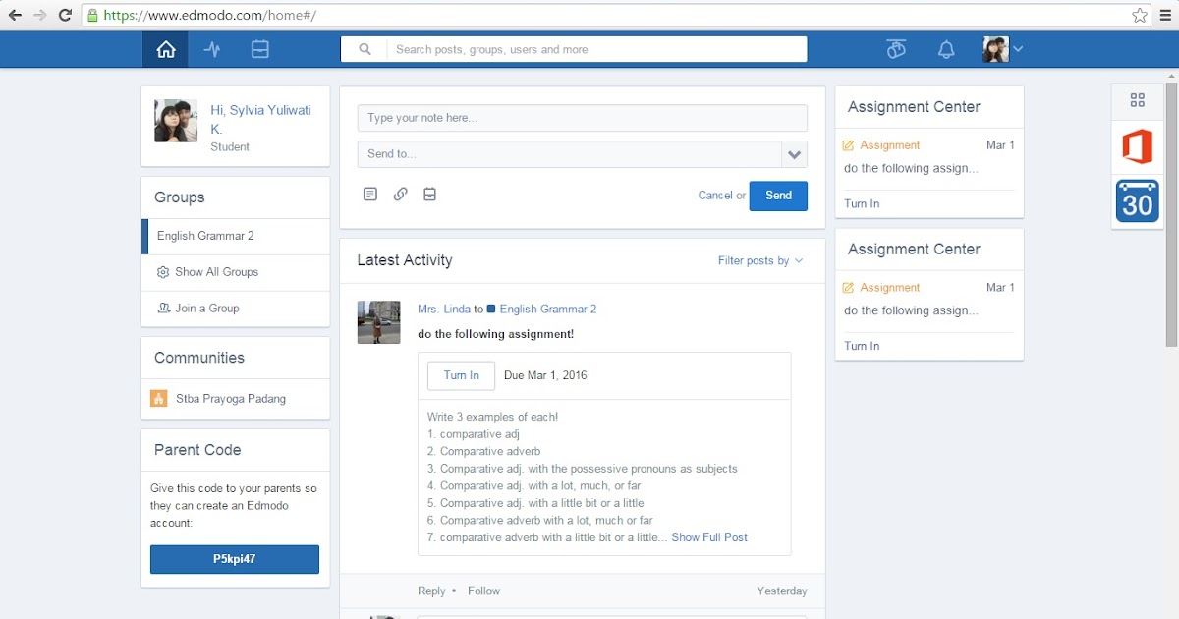The image size is (1179, 619).
Task: Open the Filter posts by dropdown
Action: (x=760, y=260)
